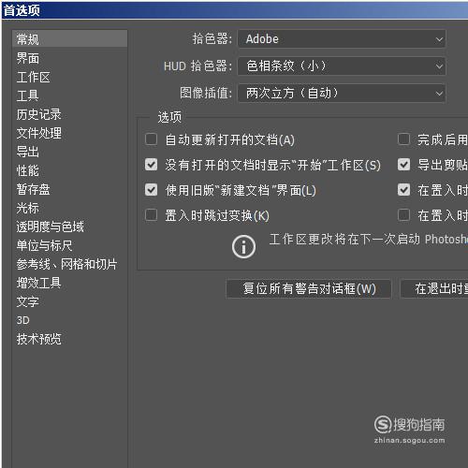
Task: Uncheck 没有打开的文档时显示"开始"工作区(S)
Action: pos(152,165)
